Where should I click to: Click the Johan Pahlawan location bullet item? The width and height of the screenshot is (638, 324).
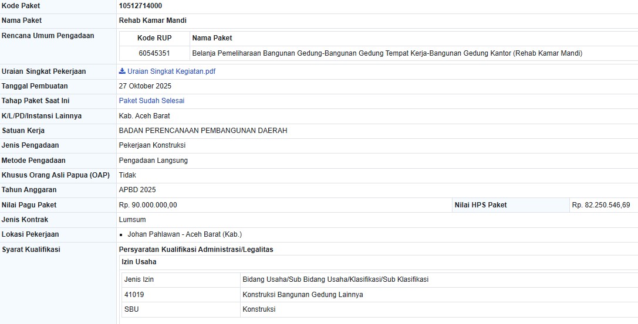click(184, 234)
